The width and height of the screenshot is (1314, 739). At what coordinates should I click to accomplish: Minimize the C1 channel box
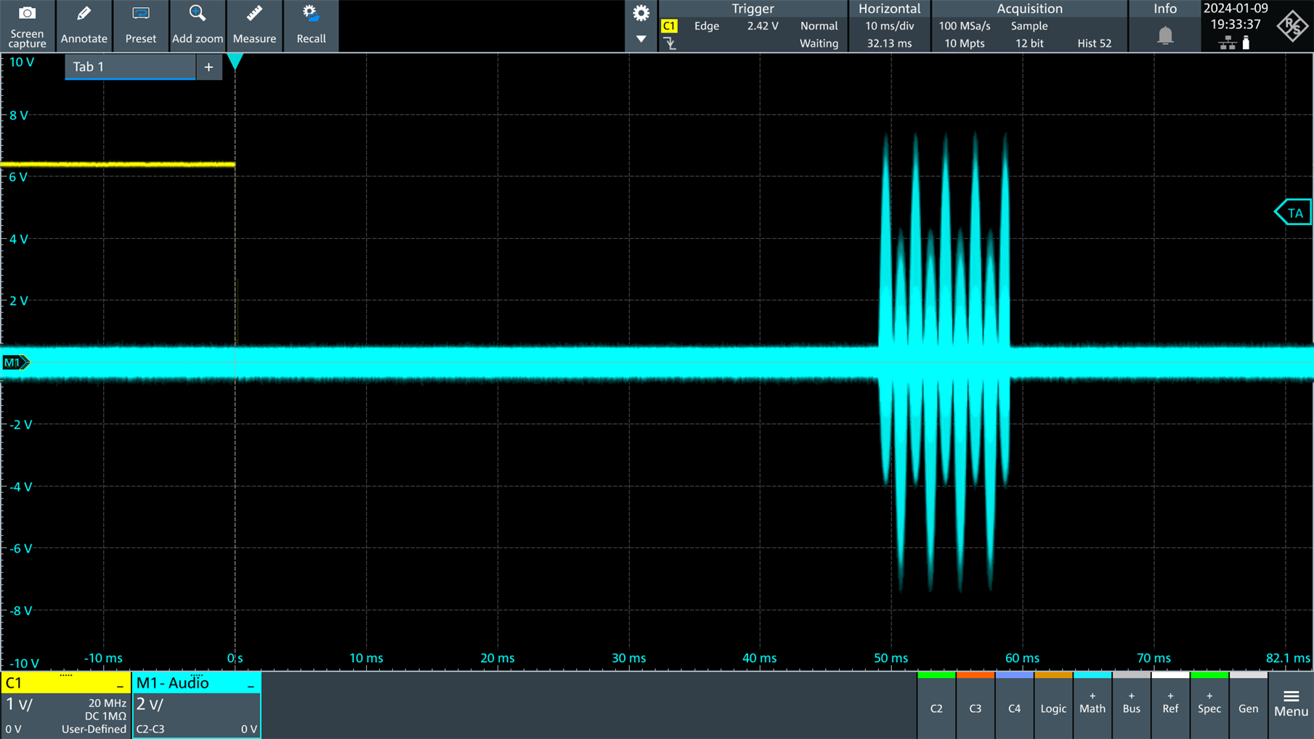tap(120, 685)
